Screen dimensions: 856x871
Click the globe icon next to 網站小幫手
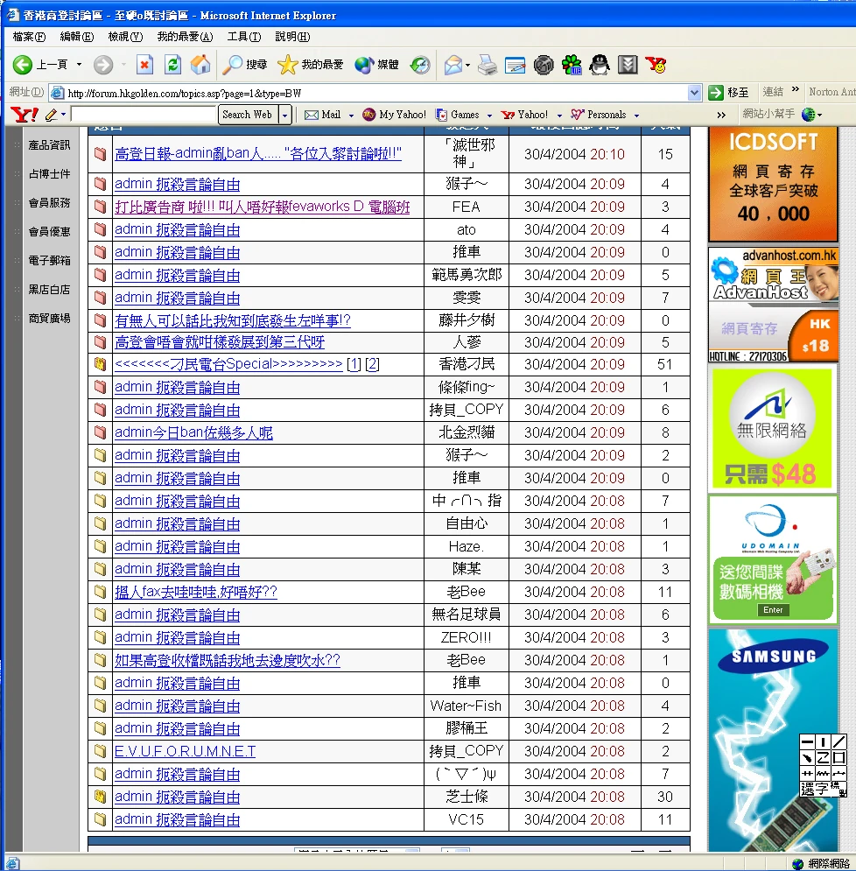808,115
